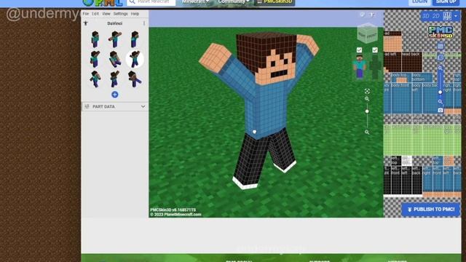Select the sitting pose in the middle row

tap(115, 59)
